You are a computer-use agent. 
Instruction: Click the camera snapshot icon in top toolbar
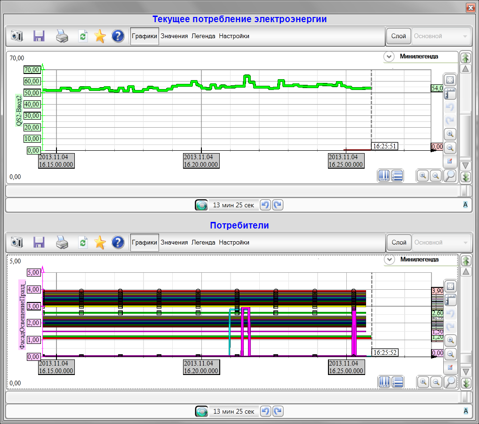click(x=17, y=36)
